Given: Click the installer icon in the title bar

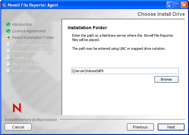Looking at the screenshot, I should pos(4,5).
